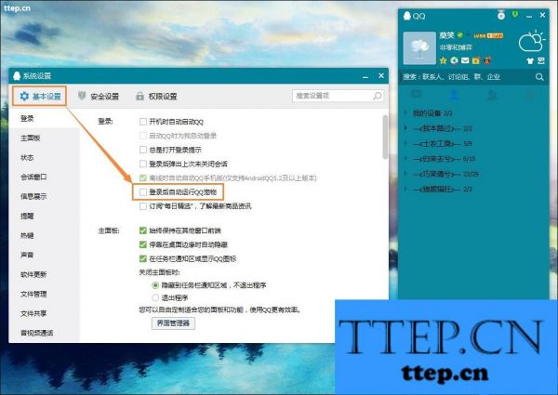This screenshot has width=558, height=395.
Task: Click the red icon at end of app row
Action: click(x=487, y=60)
